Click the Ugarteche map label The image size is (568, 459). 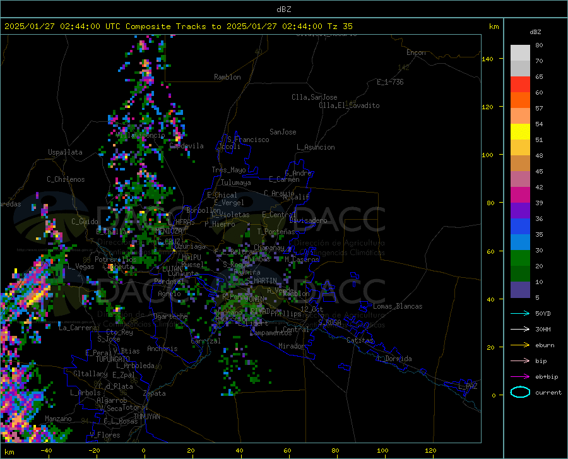(170, 316)
